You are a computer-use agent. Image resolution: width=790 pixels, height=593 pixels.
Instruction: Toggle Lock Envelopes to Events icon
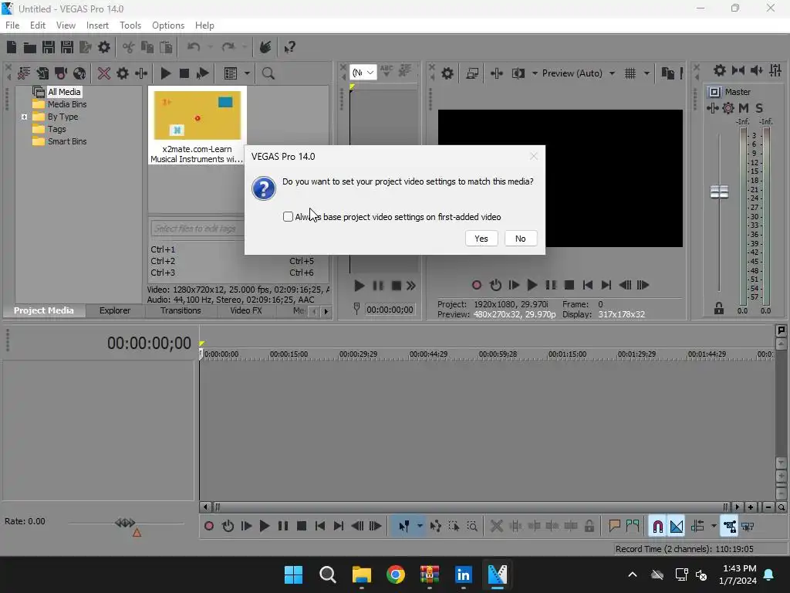pyautogui.click(x=729, y=527)
